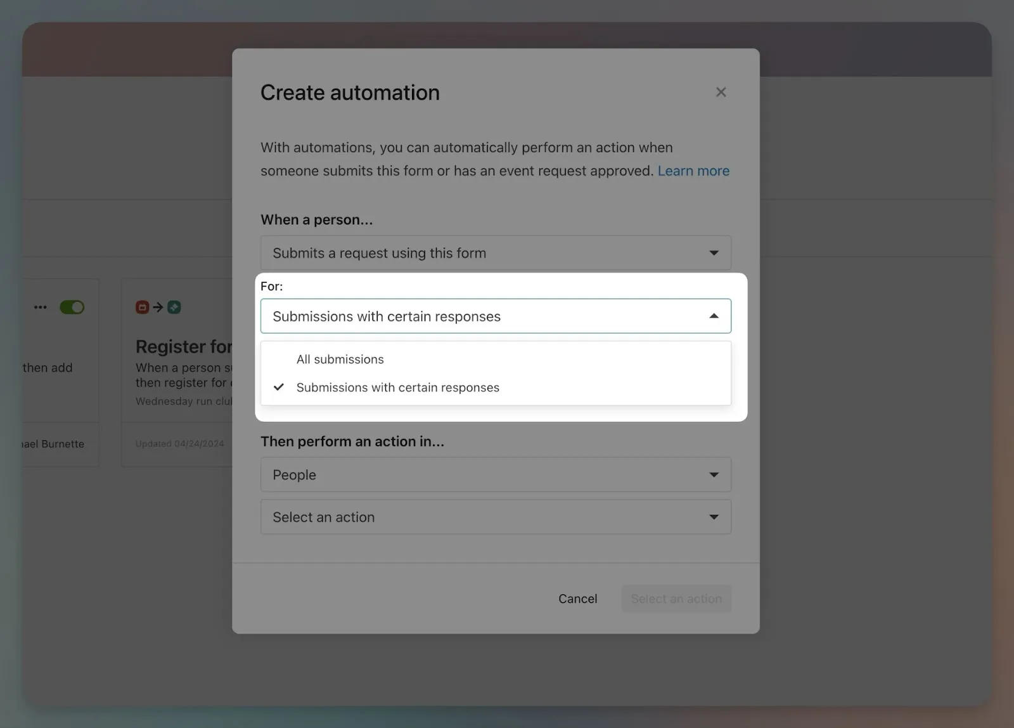The width and height of the screenshot is (1014, 728).
Task: Collapse the 'For:' dropdown using its up arrow
Action: pyautogui.click(x=714, y=316)
